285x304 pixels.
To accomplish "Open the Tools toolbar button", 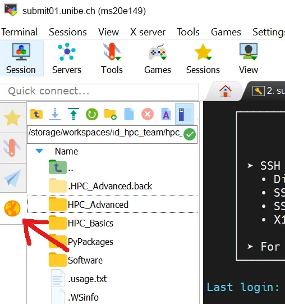I will [112, 58].
